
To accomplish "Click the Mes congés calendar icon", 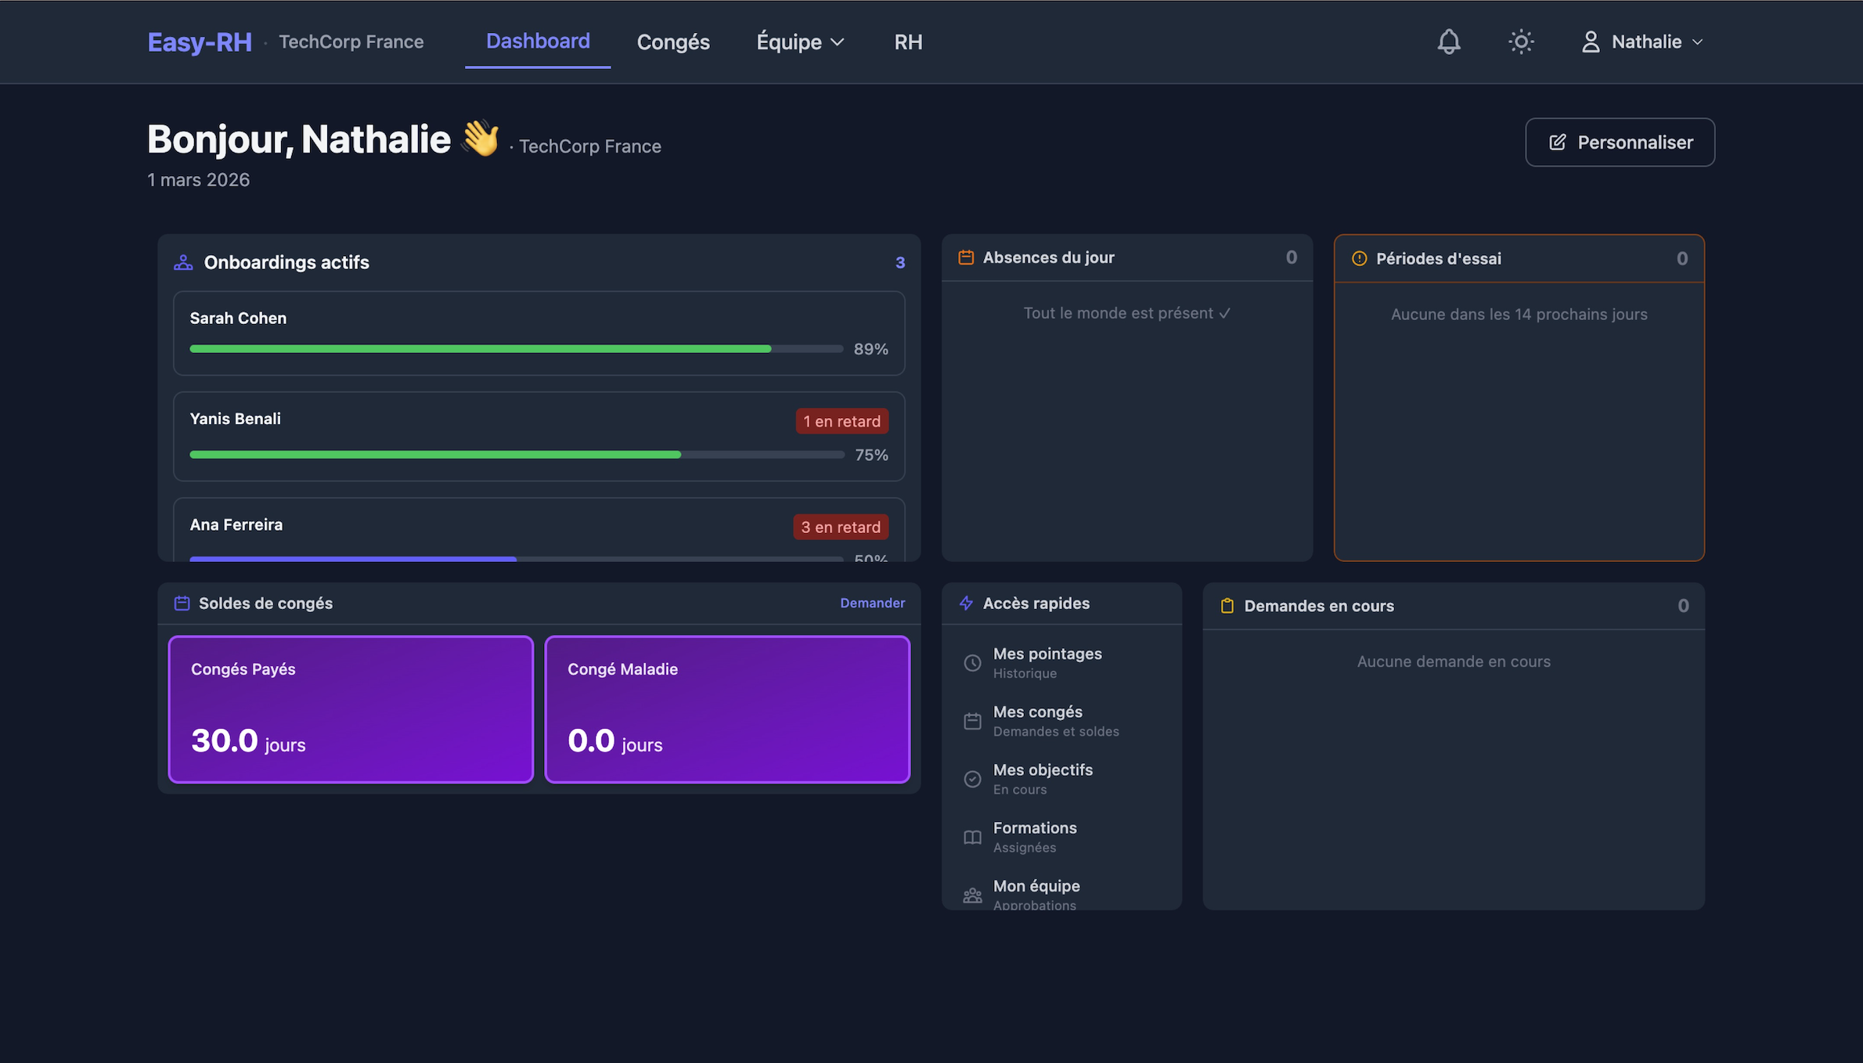I will click(x=972, y=721).
